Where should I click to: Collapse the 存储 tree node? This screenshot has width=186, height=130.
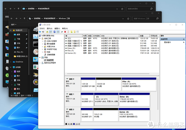pos(40,57)
